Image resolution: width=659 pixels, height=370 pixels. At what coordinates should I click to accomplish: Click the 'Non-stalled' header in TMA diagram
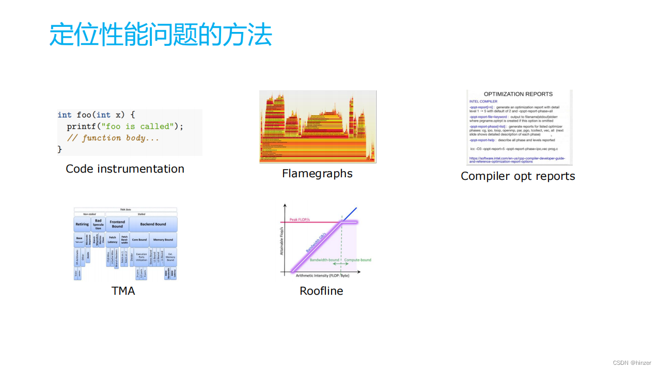(89, 214)
